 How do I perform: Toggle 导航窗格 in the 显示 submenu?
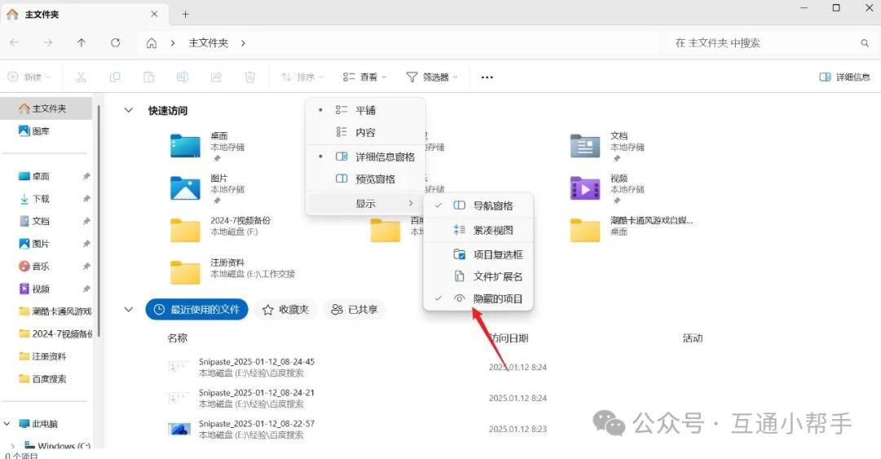pyautogui.click(x=478, y=205)
